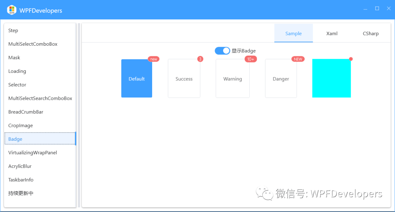Select the Badge entry in the sidebar

pyautogui.click(x=15, y=139)
